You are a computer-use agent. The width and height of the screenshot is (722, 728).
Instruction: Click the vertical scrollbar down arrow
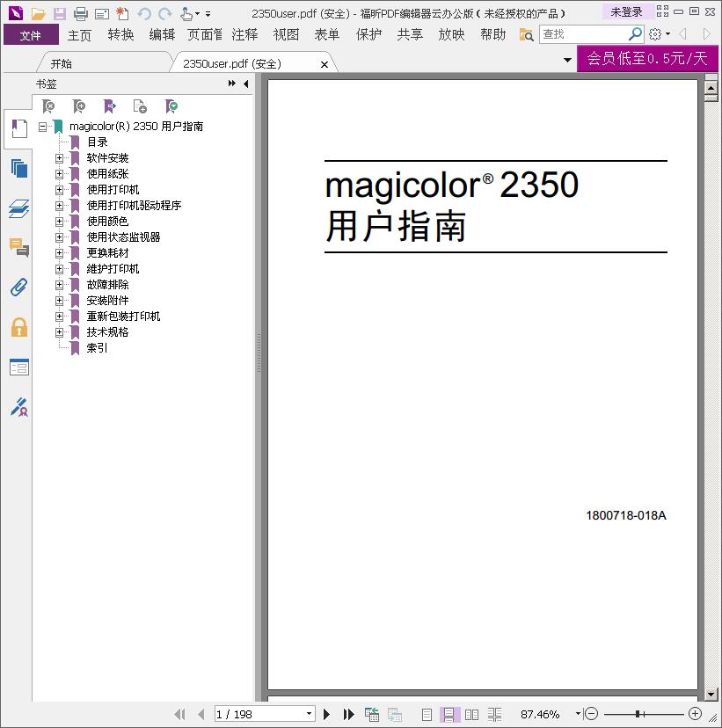coord(711,695)
